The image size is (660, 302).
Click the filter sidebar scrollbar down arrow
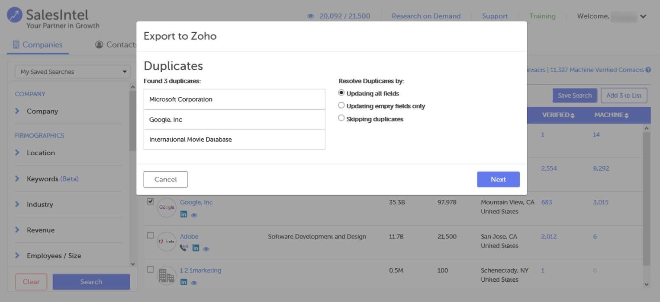(x=132, y=264)
